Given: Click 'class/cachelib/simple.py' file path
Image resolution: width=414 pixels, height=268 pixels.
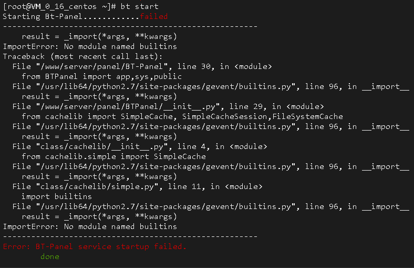Looking at the screenshot, I should coord(97,186).
